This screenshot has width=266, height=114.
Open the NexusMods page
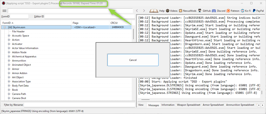(188, 11)
